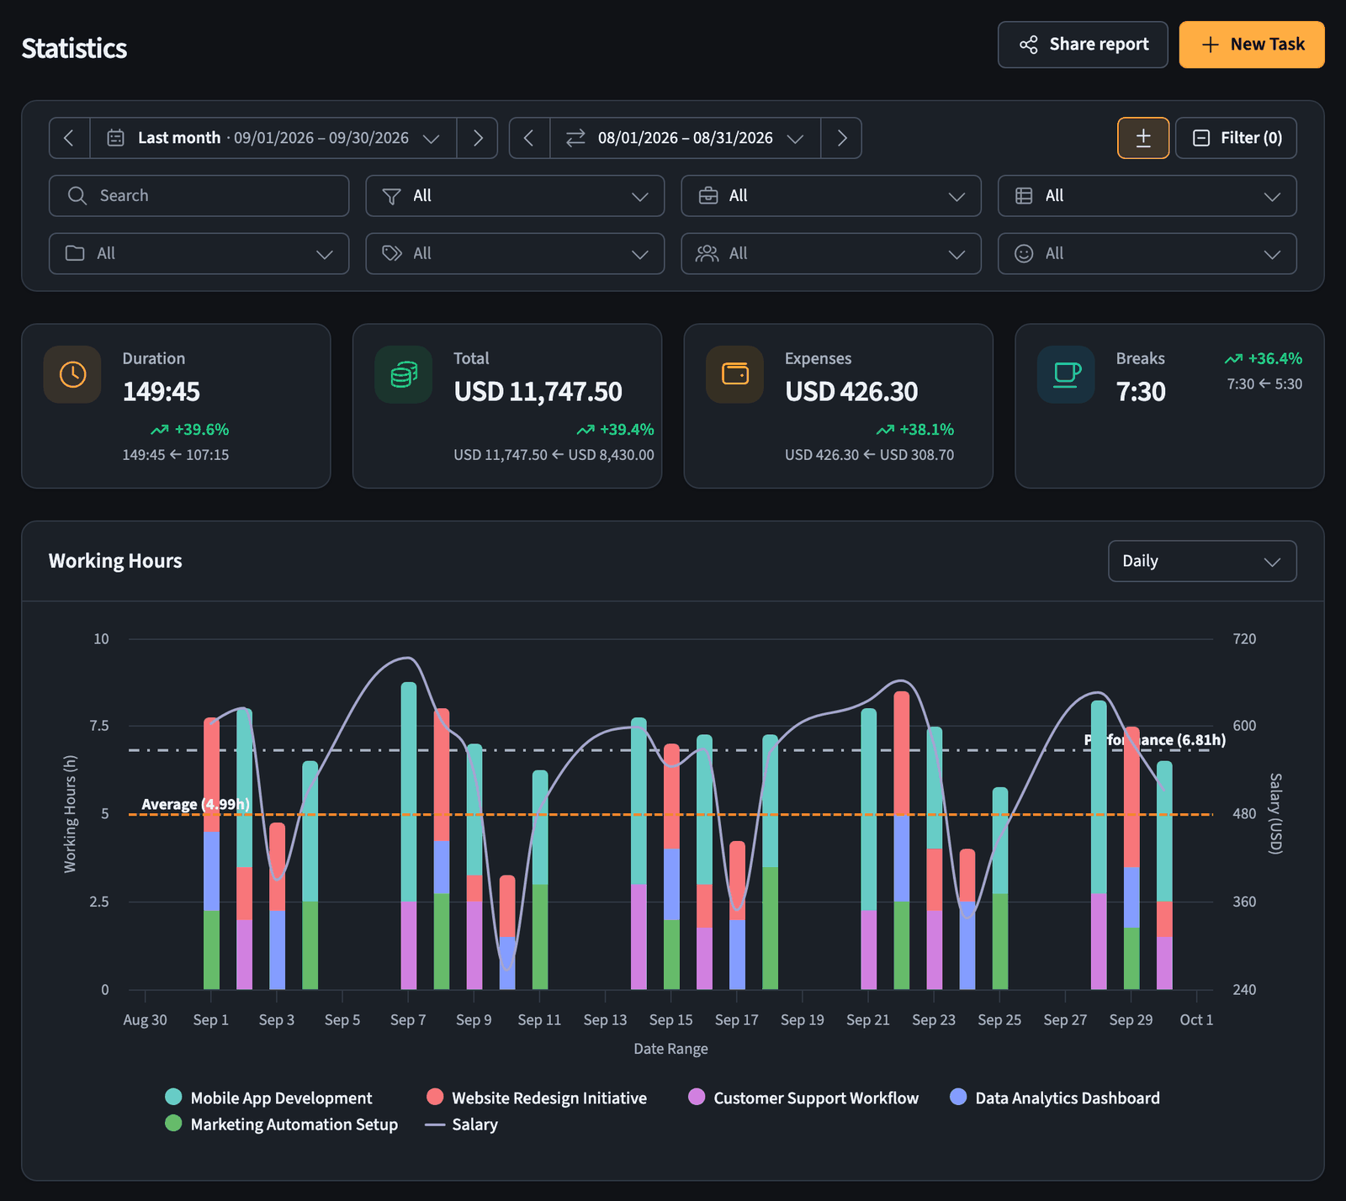Toggle Customer Support Workflow legend series
The height and width of the screenshot is (1201, 1346).
tap(803, 1098)
